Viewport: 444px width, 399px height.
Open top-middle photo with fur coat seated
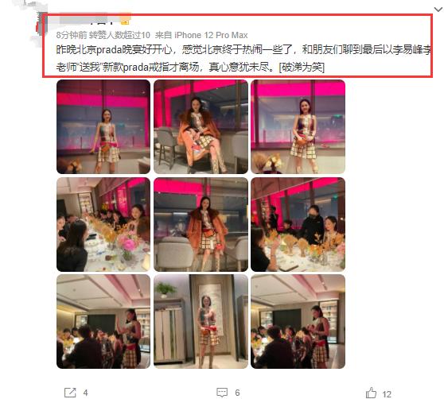(201, 126)
